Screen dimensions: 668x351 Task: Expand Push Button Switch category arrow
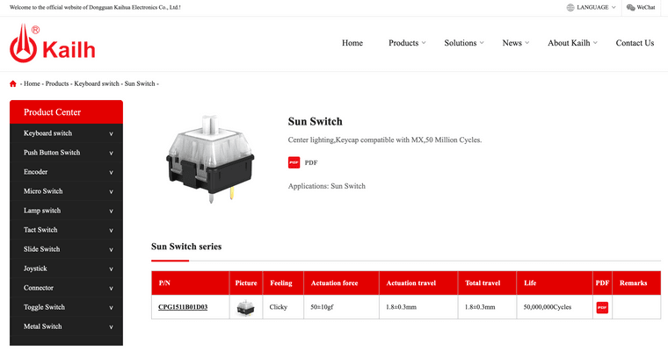coord(112,153)
